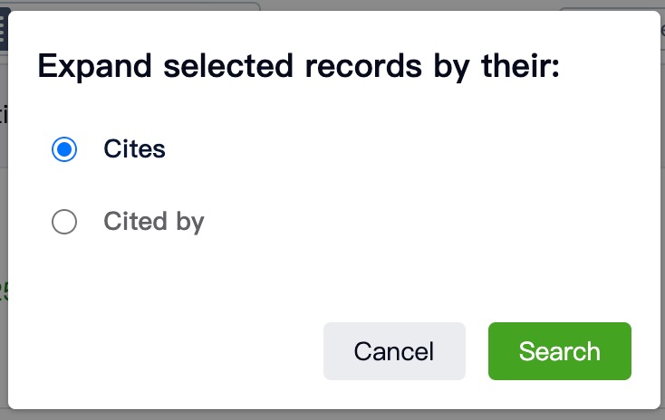Click the dark menu icon behind the dialog
Screen dimensions: 665x420
tap(3, 27)
